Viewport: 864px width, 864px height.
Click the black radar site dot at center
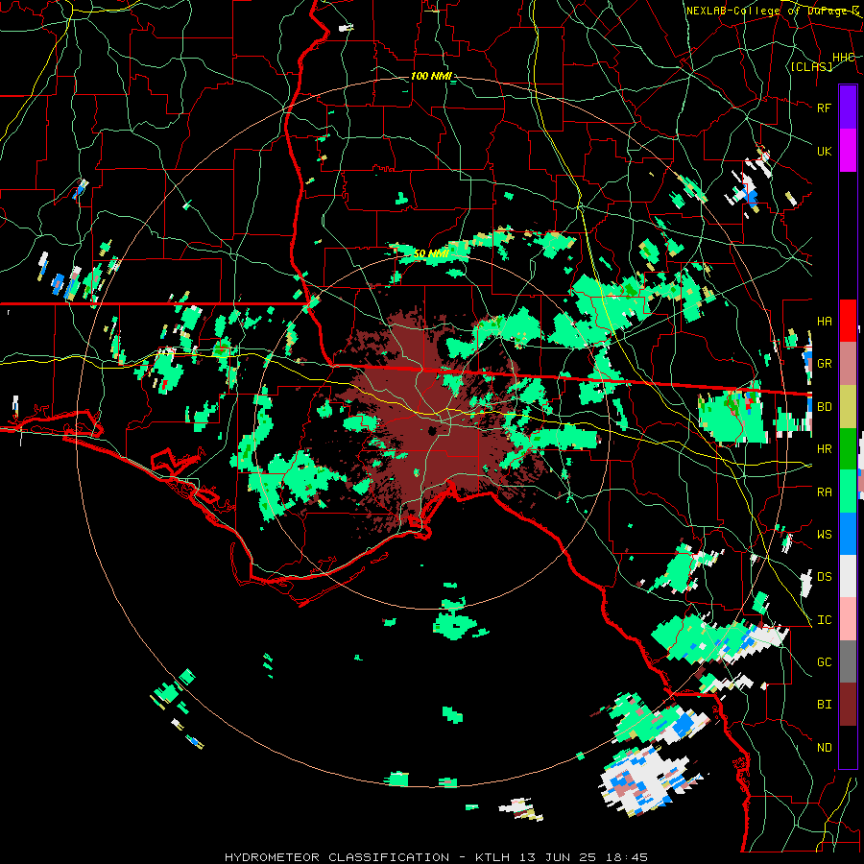(x=433, y=431)
